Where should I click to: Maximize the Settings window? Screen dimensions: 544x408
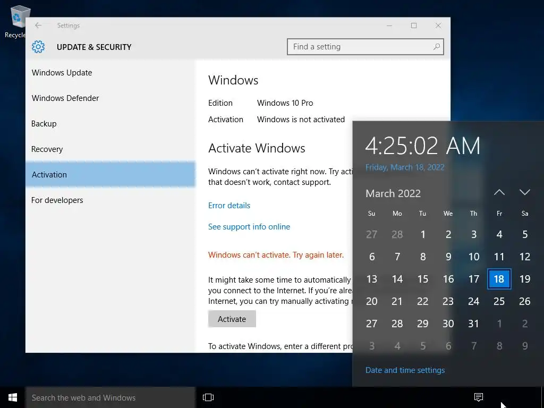pyautogui.click(x=413, y=25)
